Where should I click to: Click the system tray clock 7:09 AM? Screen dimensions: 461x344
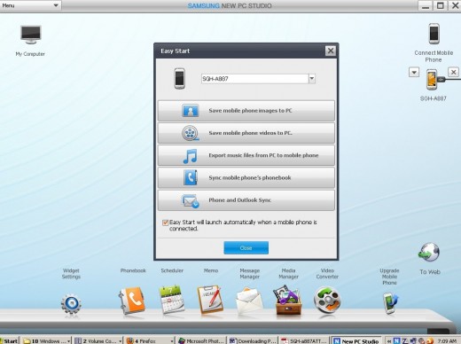[x=447, y=341]
